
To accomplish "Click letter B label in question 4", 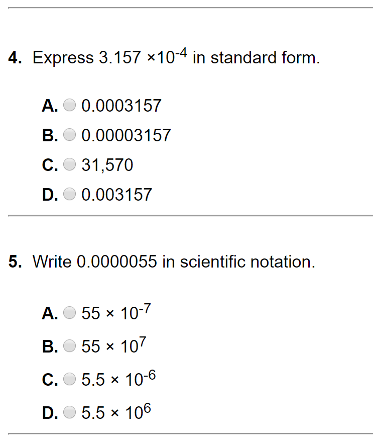I will [50, 135].
